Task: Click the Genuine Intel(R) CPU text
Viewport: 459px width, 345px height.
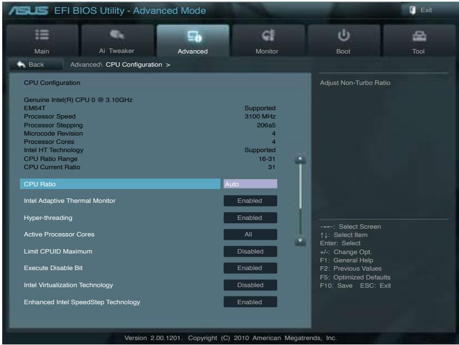Action: (78, 100)
